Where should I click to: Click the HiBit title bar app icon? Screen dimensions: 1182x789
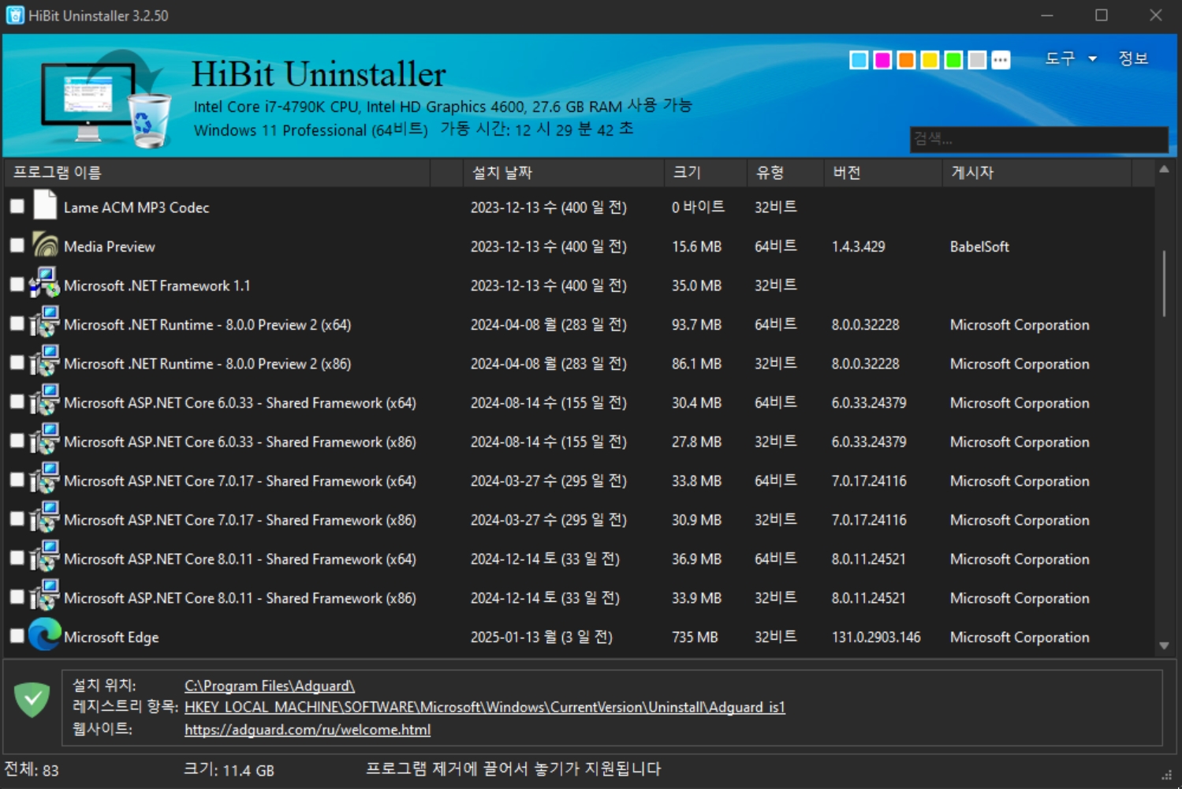click(x=15, y=15)
